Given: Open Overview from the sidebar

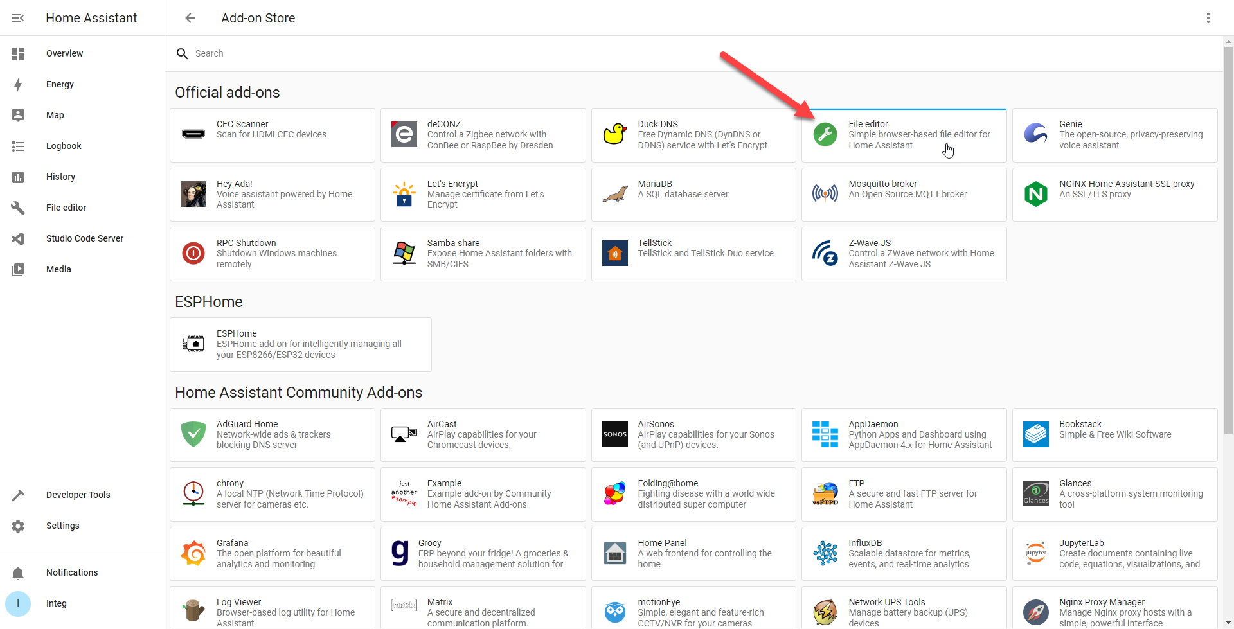Looking at the screenshot, I should [x=18, y=53].
